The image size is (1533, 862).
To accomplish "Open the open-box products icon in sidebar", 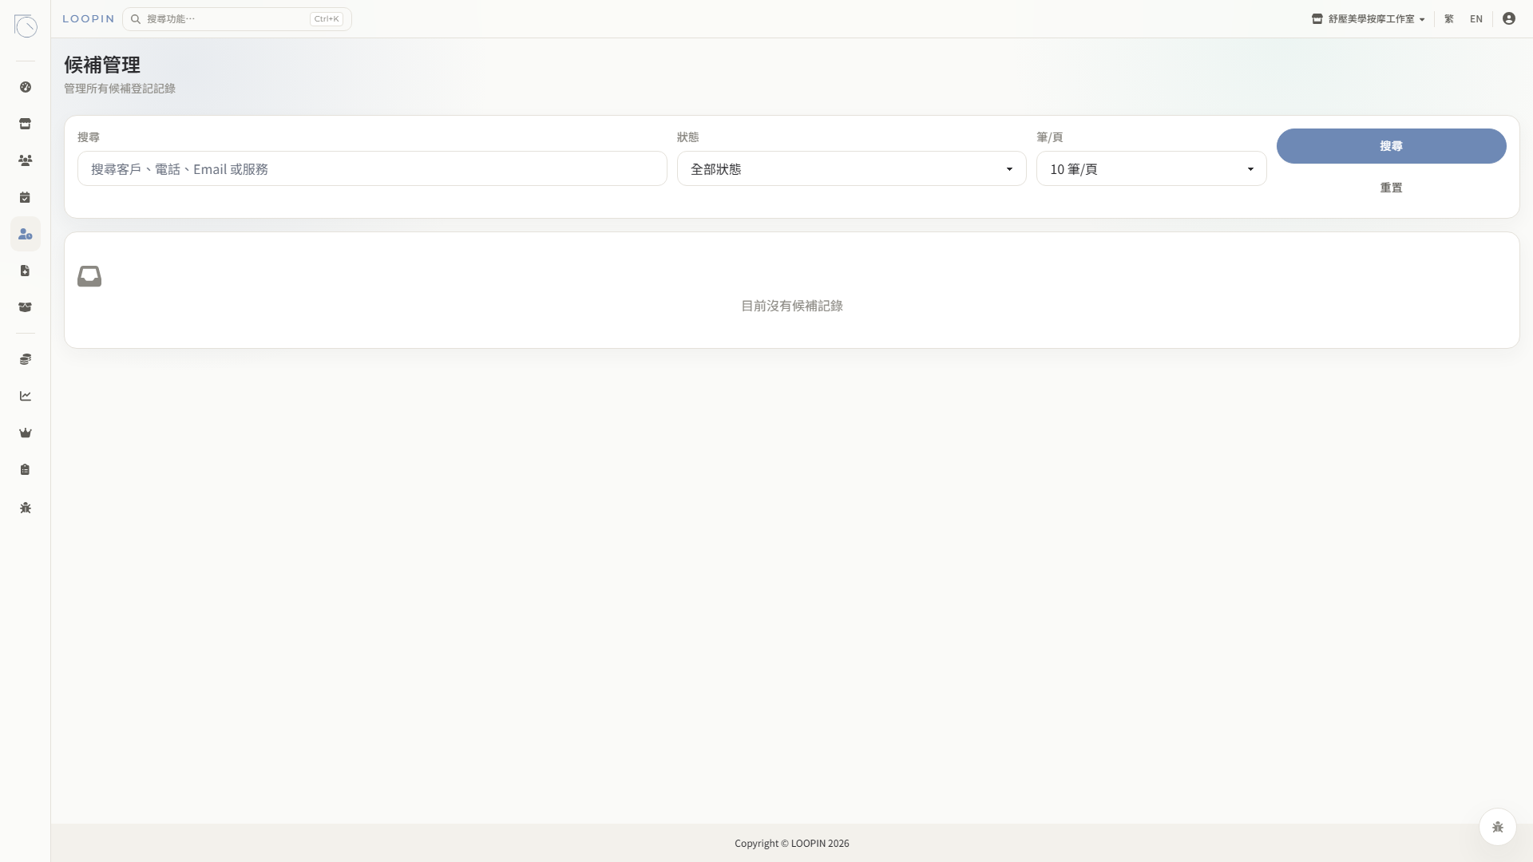I will (x=26, y=307).
